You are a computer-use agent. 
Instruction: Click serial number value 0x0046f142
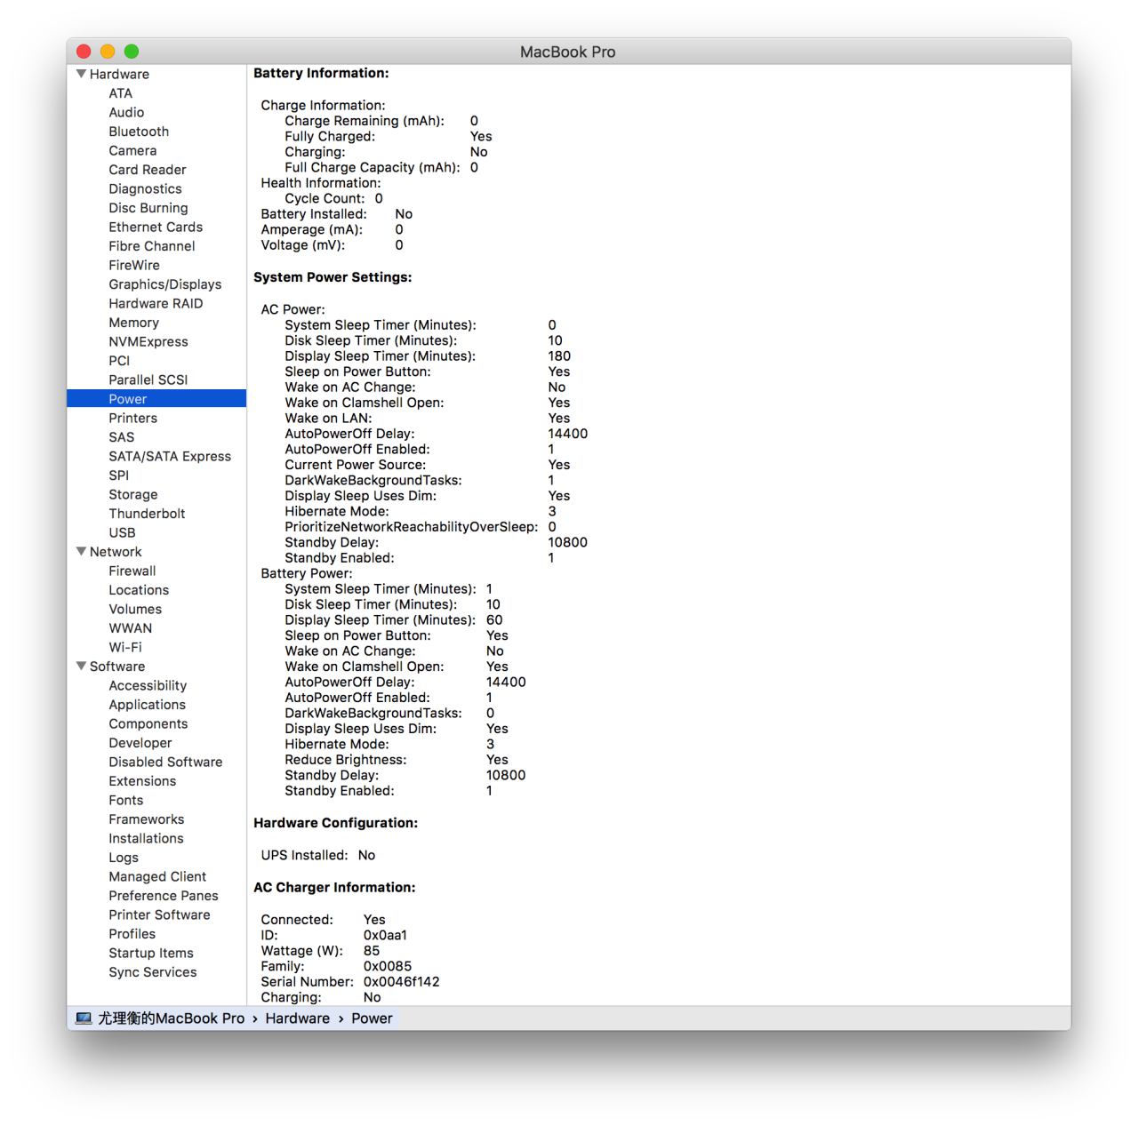(401, 982)
